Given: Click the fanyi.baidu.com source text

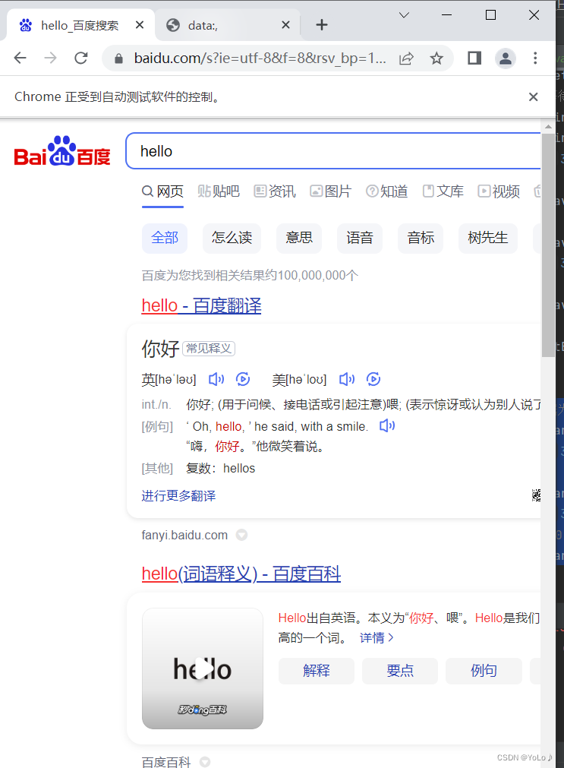Looking at the screenshot, I should [x=184, y=535].
